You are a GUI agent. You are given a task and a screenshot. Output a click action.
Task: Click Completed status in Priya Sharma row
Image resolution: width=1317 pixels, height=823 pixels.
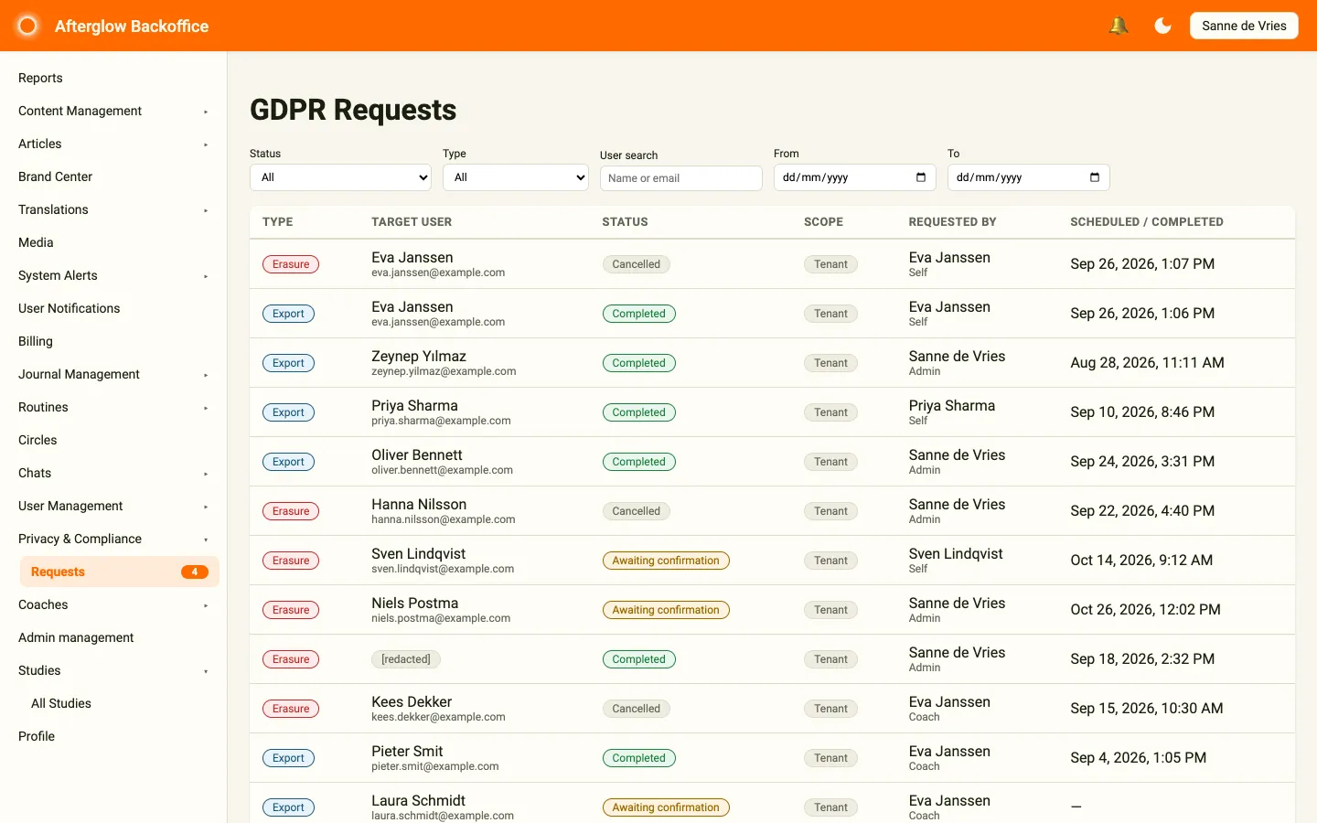click(x=639, y=412)
